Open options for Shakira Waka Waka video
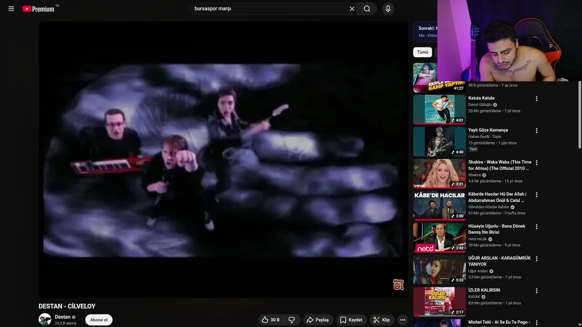 [537, 163]
